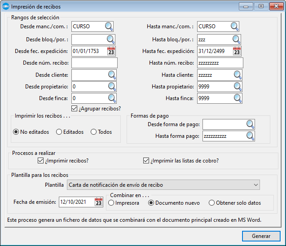Open calendar for Desde fec. expedición

point(111,51)
